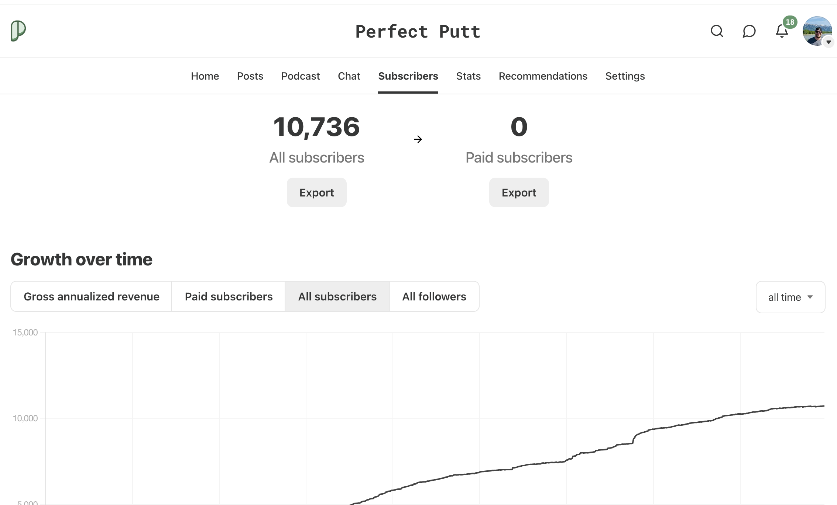The width and height of the screenshot is (837, 505).
Task: Open the 'all time' range dropdown
Action: point(790,297)
